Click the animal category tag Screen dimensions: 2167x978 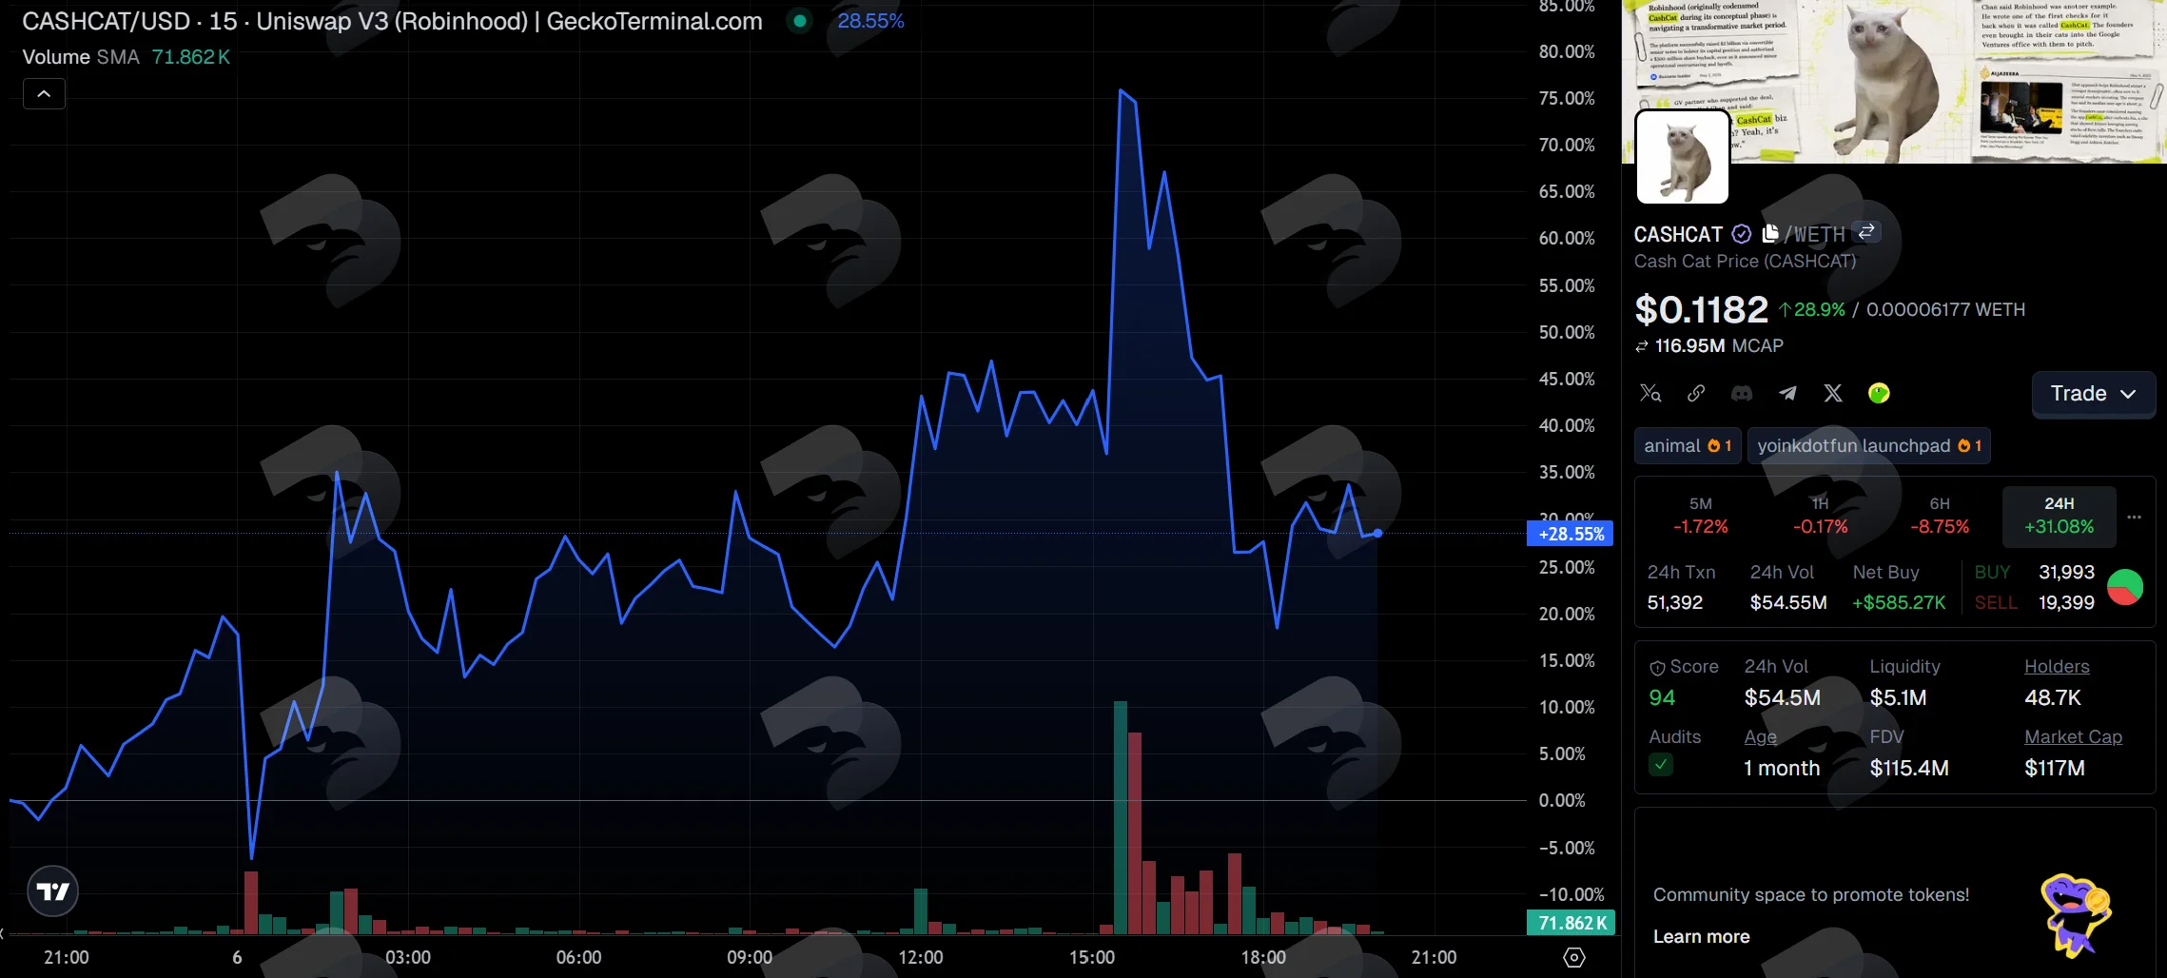(x=1688, y=445)
